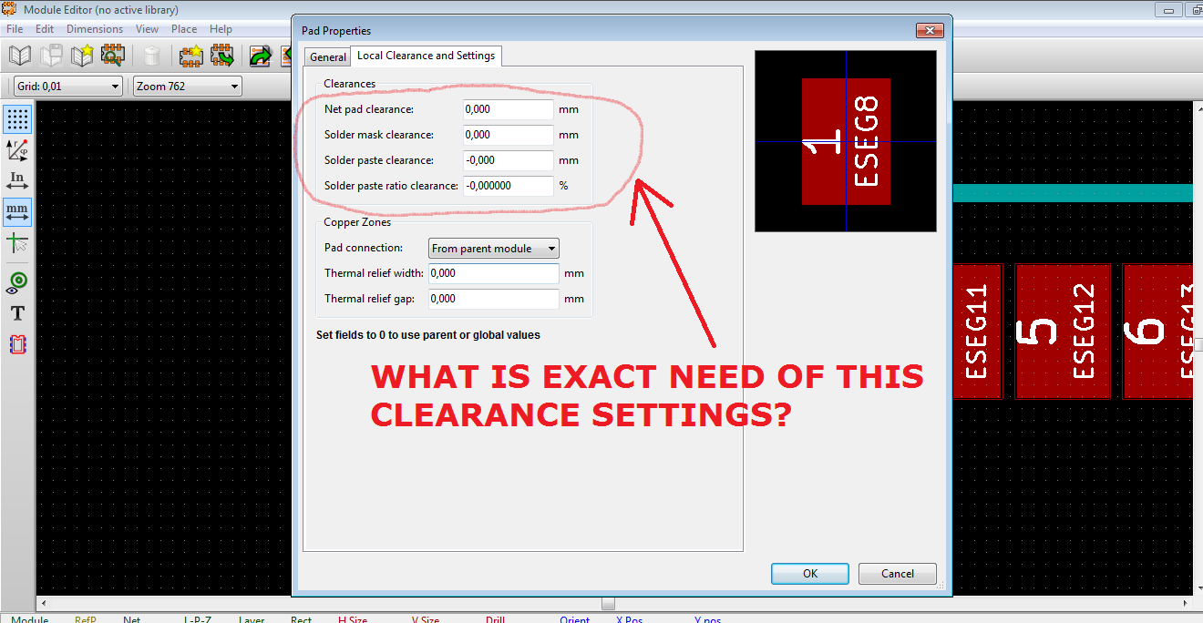Select the Add Text tool
The image size is (1203, 623).
click(17, 313)
